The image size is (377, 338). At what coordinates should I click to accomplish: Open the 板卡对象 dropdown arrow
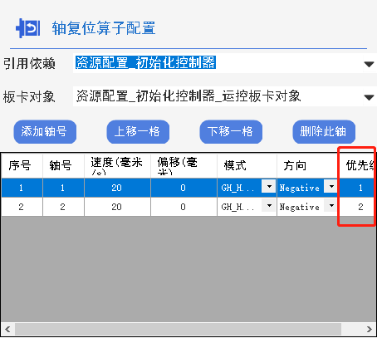tap(369, 97)
